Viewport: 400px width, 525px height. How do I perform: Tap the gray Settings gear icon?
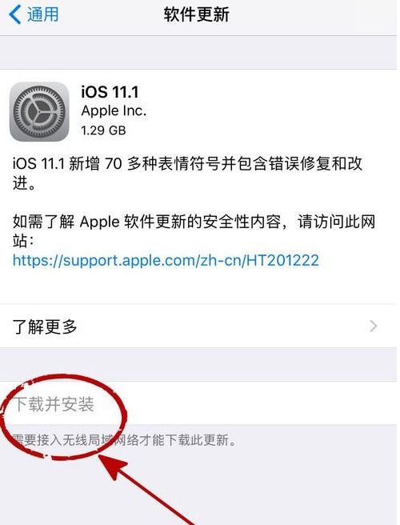(x=39, y=111)
